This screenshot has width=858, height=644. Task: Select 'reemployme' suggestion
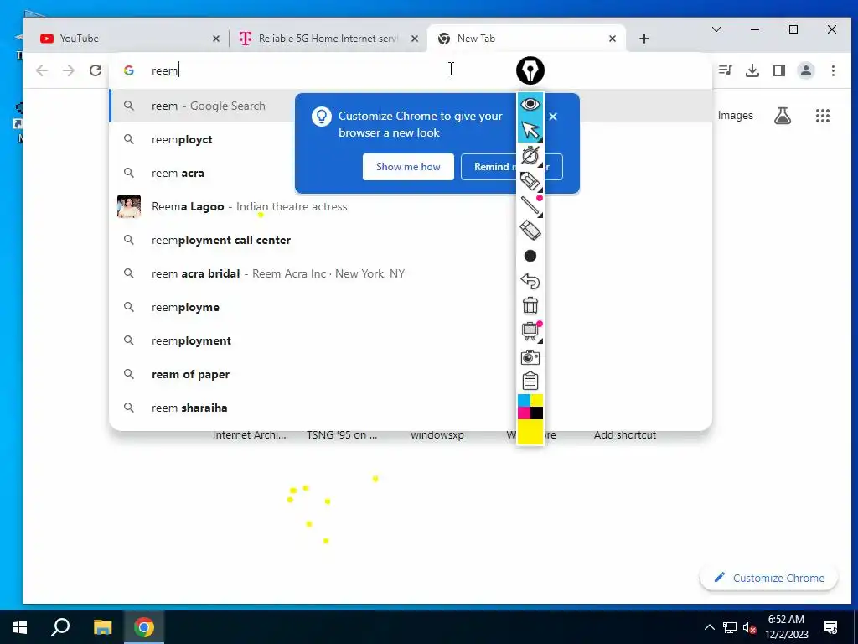(411, 307)
